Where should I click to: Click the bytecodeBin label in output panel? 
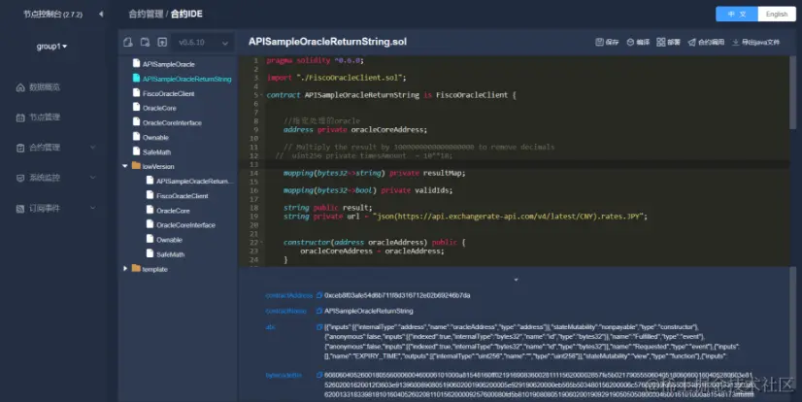(x=284, y=375)
